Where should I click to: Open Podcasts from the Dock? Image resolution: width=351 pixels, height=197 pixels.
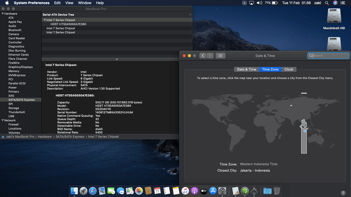pyautogui.click(x=195, y=191)
